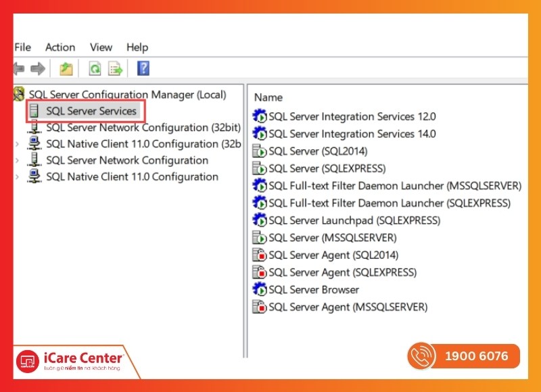Select SQL Server Browser service
The image size is (541, 392).
click(x=314, y=289)
